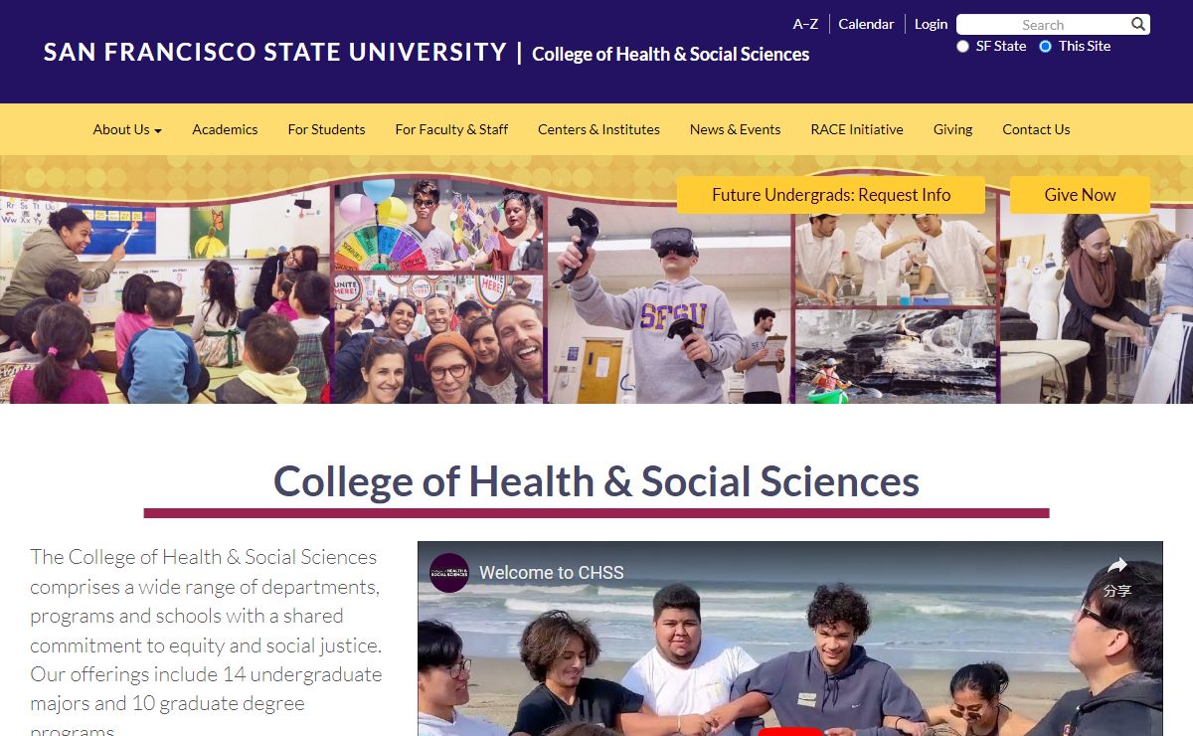The width and height of the screenshot is (1193, 736).
Task: Click the Give Now button
Action: (x=1080, y=195)
